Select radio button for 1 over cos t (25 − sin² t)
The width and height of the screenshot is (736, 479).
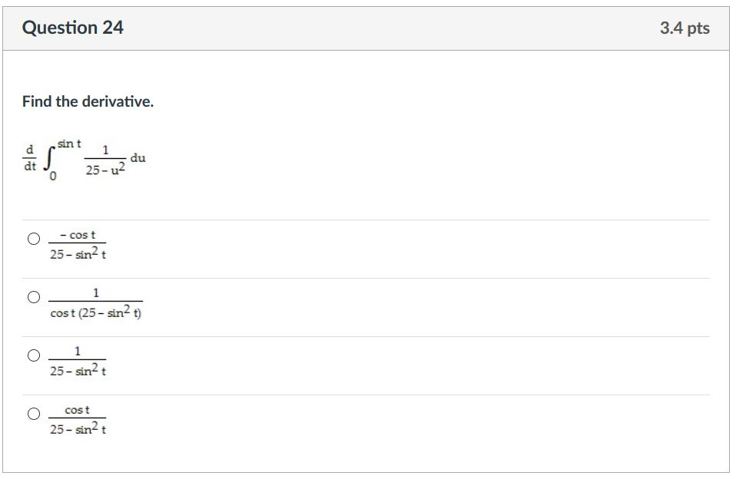tap(34, 297)
